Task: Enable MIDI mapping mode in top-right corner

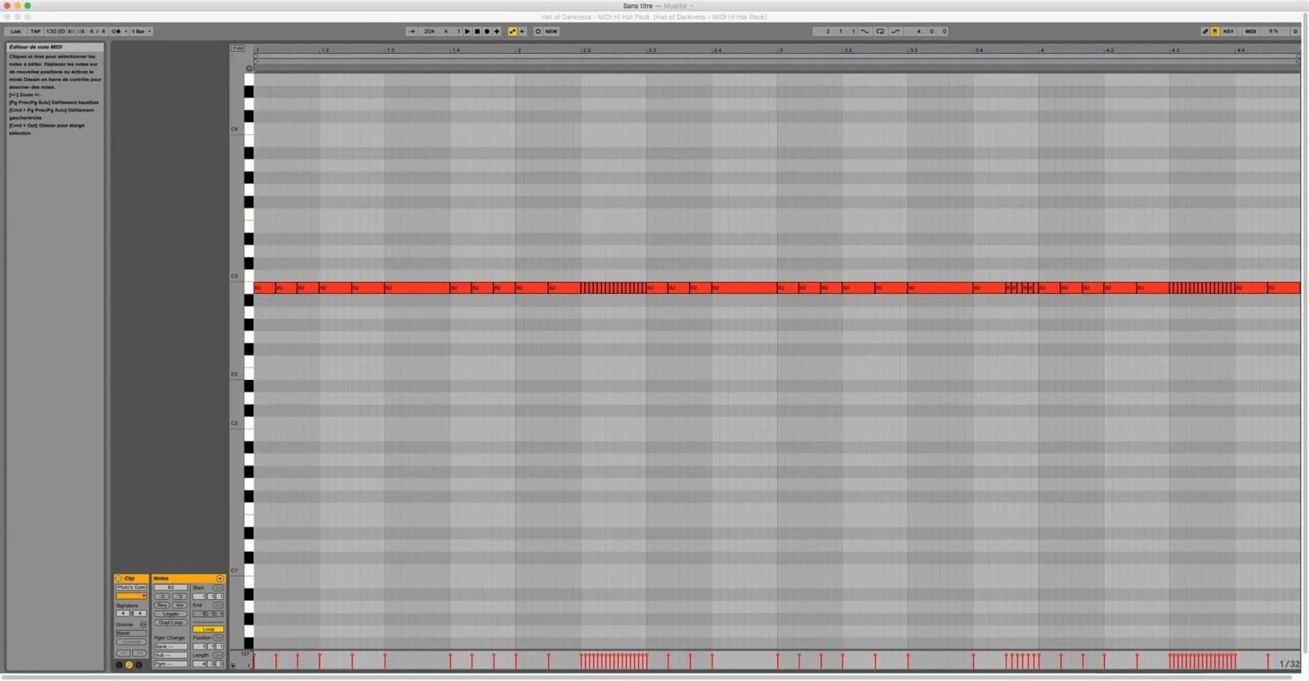Action: click(x=1251, y=31)
